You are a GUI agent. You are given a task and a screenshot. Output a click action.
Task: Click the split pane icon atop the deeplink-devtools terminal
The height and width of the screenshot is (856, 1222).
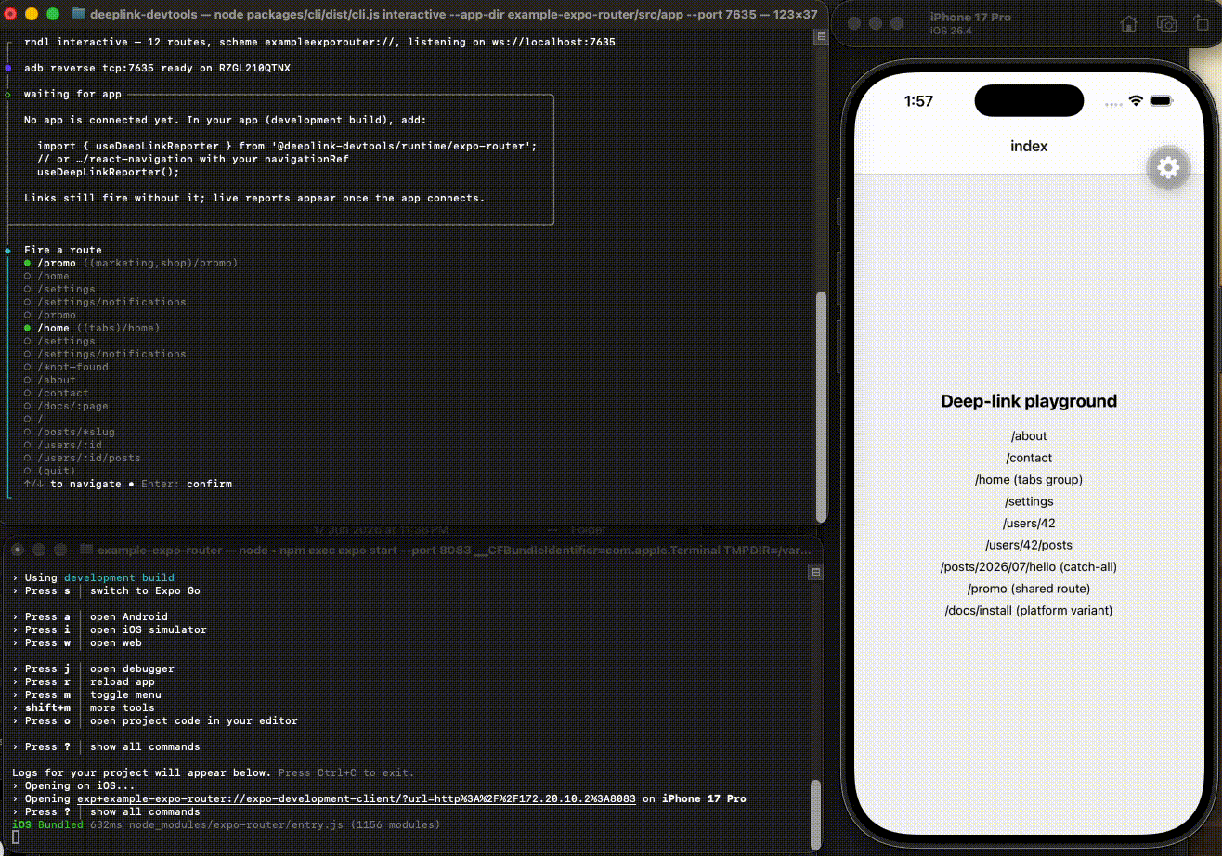820,36
